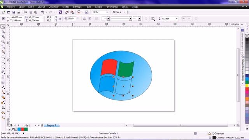The width and height of the screenshot is (249, 140).
Task: Add a page with the page-plus button
Action: [42, 125]
